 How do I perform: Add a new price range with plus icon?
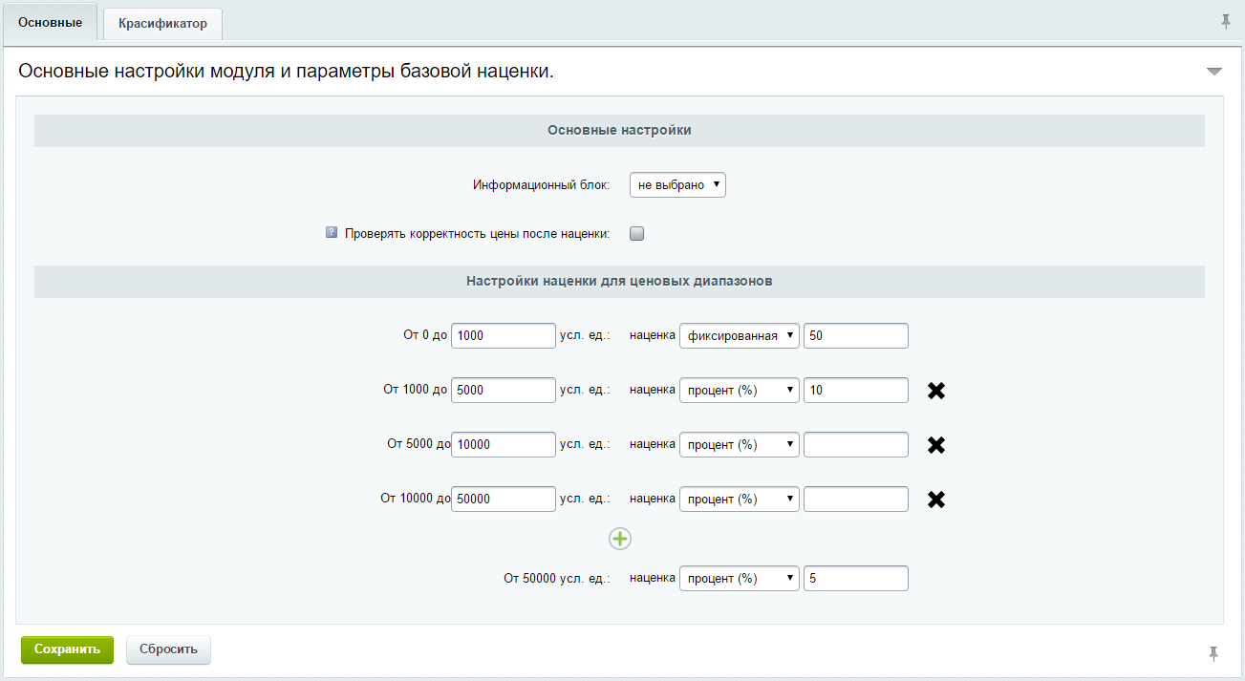point(620,539)
